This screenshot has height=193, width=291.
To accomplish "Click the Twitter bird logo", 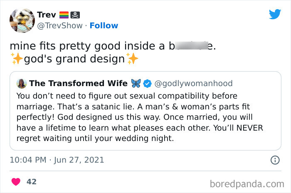I will pos(275,14).
